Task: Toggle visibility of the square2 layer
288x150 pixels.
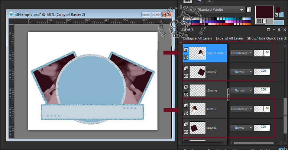Action: click(186, 75)
